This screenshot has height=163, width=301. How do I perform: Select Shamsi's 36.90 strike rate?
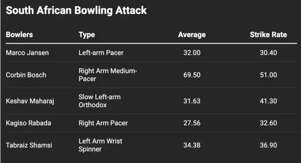[x=268, y=145]
